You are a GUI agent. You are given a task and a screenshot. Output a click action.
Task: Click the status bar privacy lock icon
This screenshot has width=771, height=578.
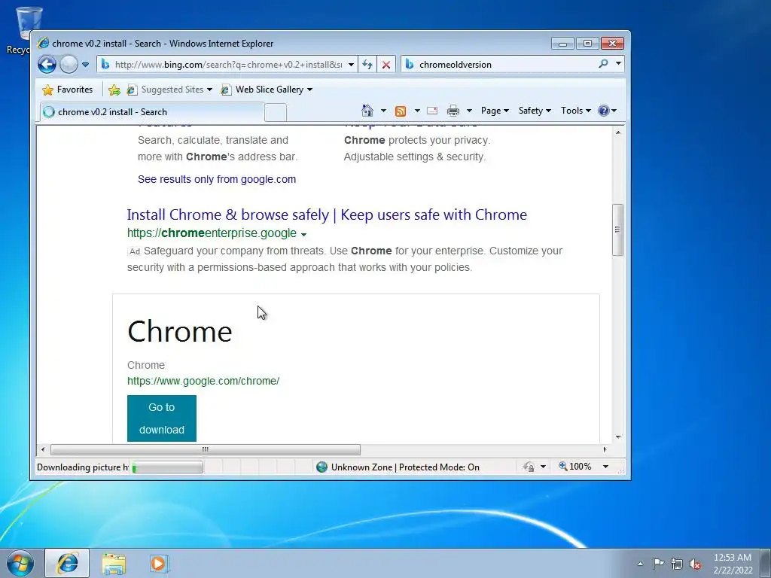(529, 467)
